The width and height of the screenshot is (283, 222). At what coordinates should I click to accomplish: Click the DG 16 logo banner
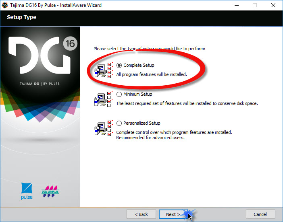43,55
